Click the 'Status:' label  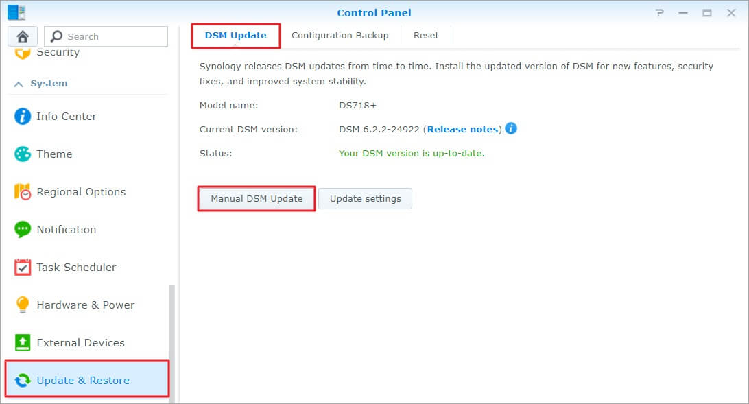pyautogui.click(x=215, y=153)
